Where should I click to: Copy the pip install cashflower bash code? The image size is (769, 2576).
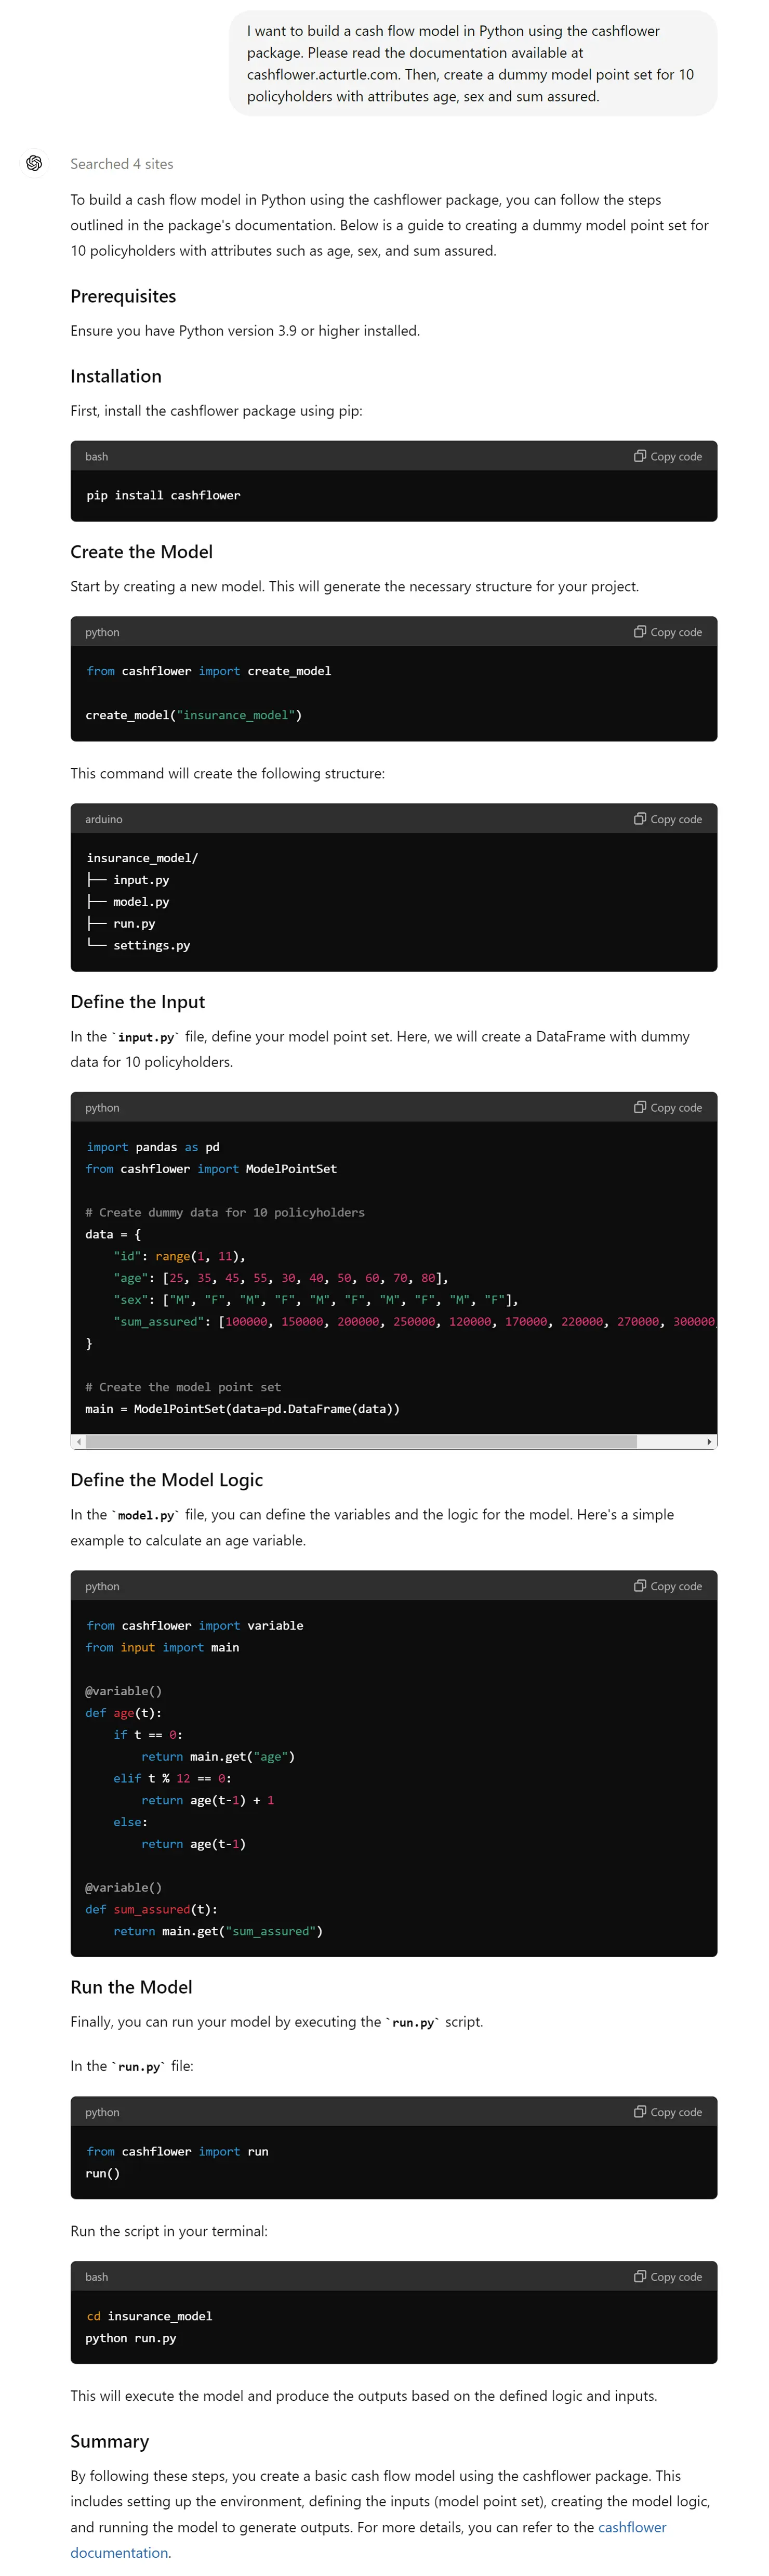pos(667,456)
